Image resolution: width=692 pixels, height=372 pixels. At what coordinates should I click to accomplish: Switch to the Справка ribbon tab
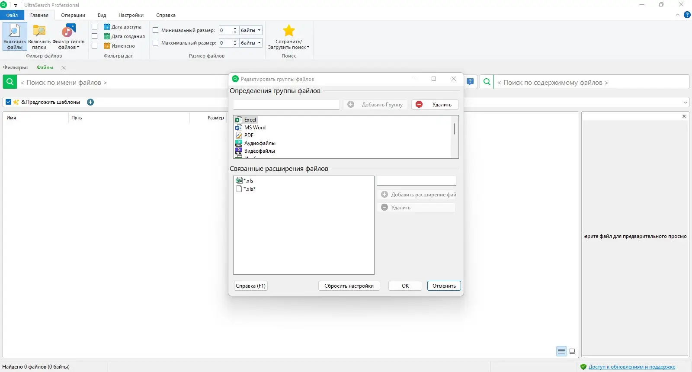[166, 15]
